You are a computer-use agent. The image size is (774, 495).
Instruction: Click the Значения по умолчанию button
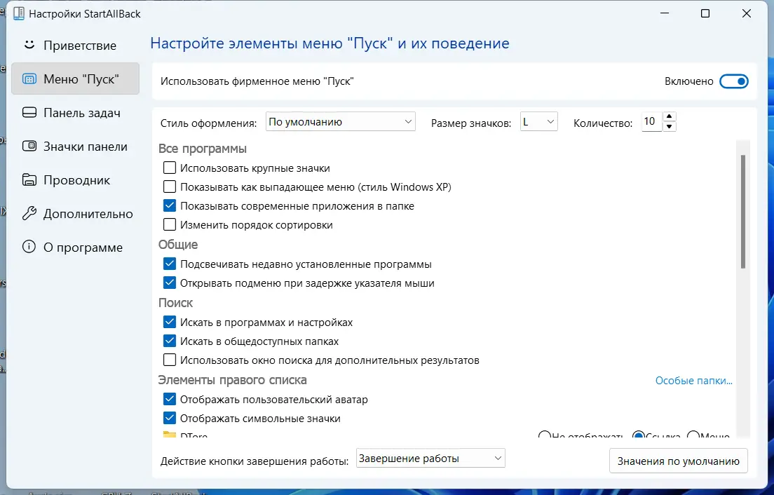(678, 461)
